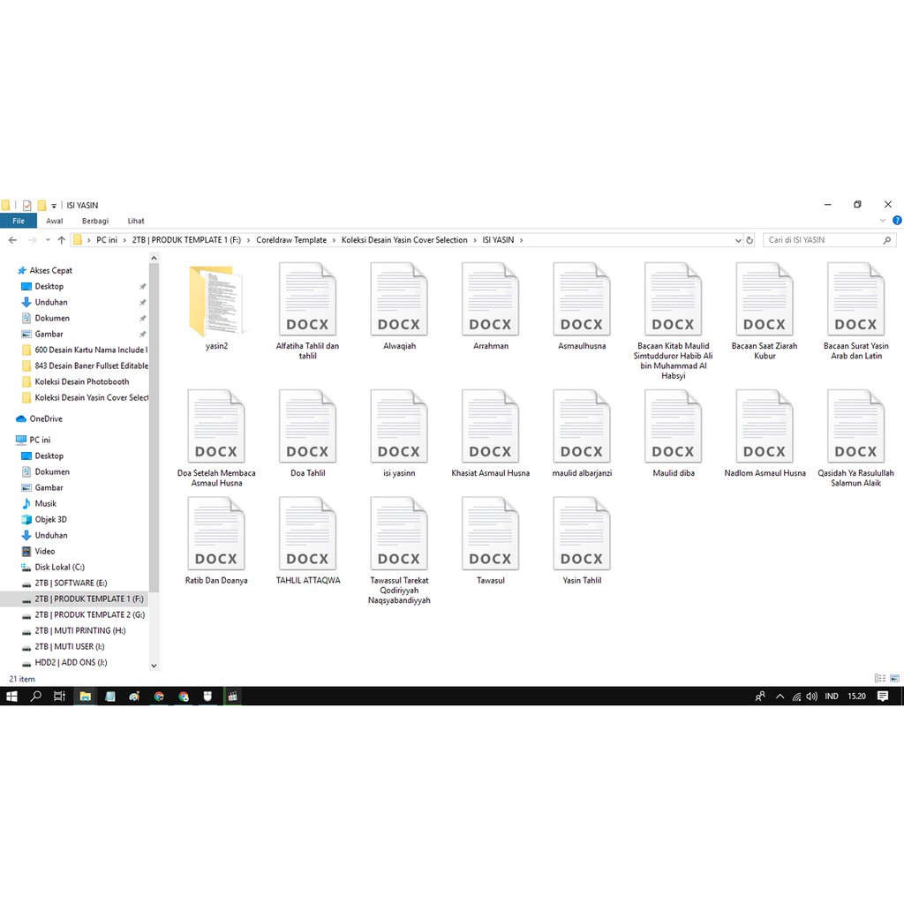This screenshot has width=904, height=904.
Task: Open the File menu tab
Action: point(19,222)
